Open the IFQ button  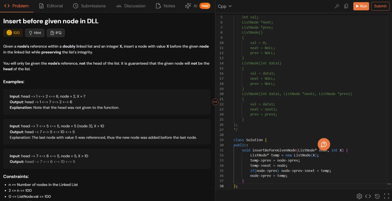click(56, 33)
